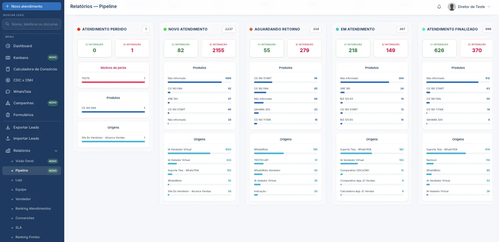
Task: Open the notifications bell
Action: 439,6
